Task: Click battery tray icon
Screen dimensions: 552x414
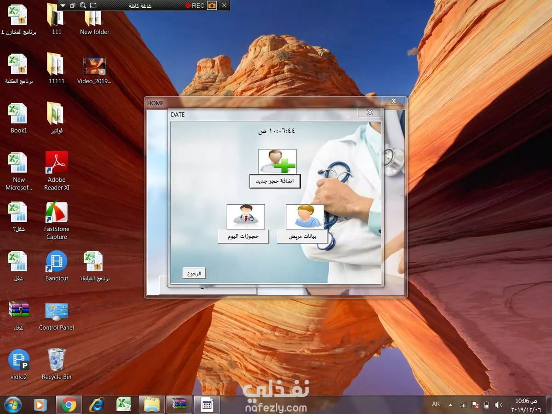Action: (487, 405)
